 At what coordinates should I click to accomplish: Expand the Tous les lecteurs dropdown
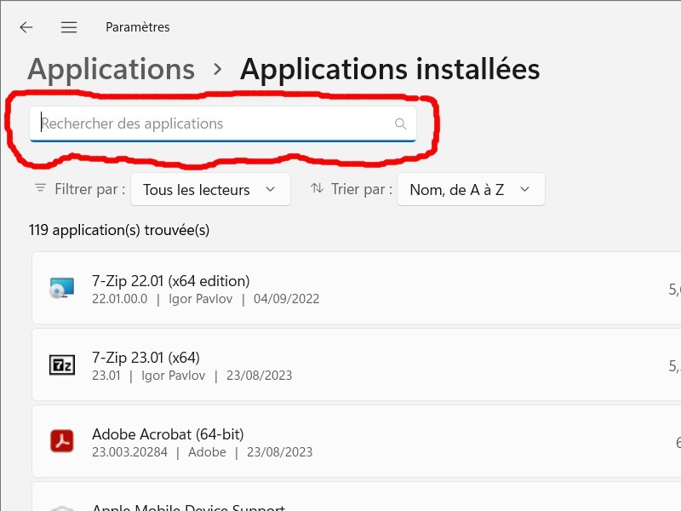point(210,189)
